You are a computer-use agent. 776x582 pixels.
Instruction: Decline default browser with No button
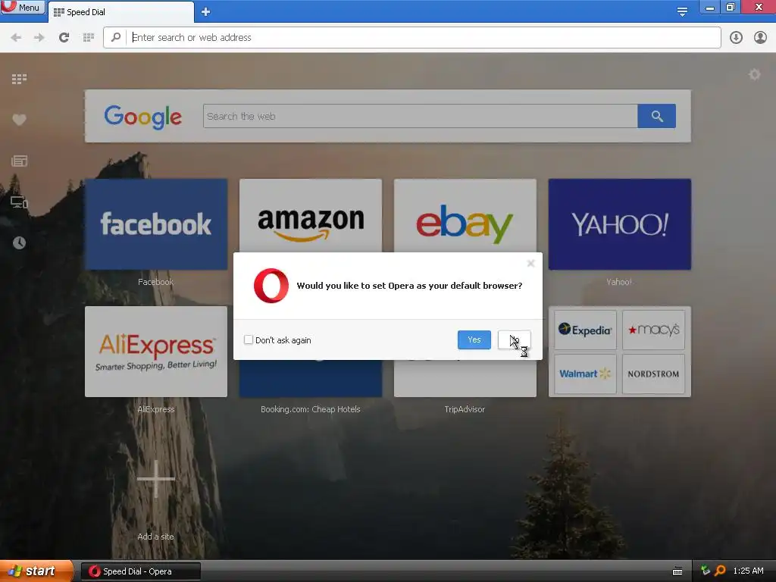coord(515,340)
